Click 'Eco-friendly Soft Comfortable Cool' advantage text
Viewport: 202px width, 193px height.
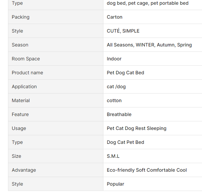[147, 170]
